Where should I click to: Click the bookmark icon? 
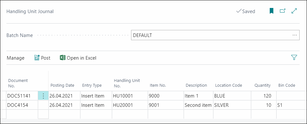(x=271, y=11)
